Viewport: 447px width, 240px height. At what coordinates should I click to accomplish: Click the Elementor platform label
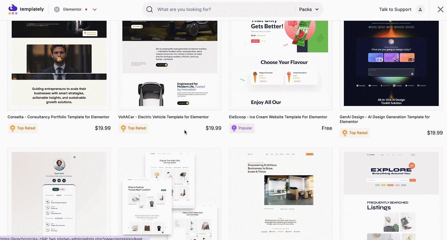click(72, 9)
